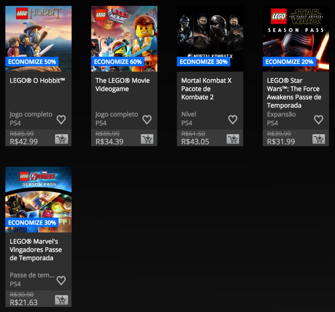The width and height of the screenshot is (335, 312).
Task: Open Mortal Kombat X Pacote de Kombate 2 title
Action: click(x=207, y=89)
